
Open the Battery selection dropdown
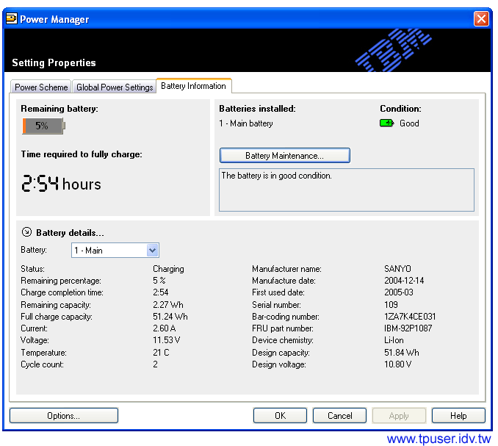coord(152,251)
